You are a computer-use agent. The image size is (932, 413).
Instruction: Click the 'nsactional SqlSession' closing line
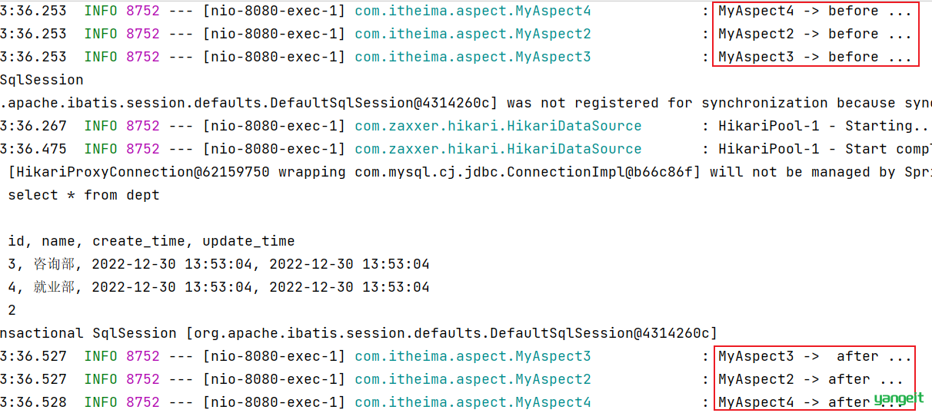(x=358, y=333)
